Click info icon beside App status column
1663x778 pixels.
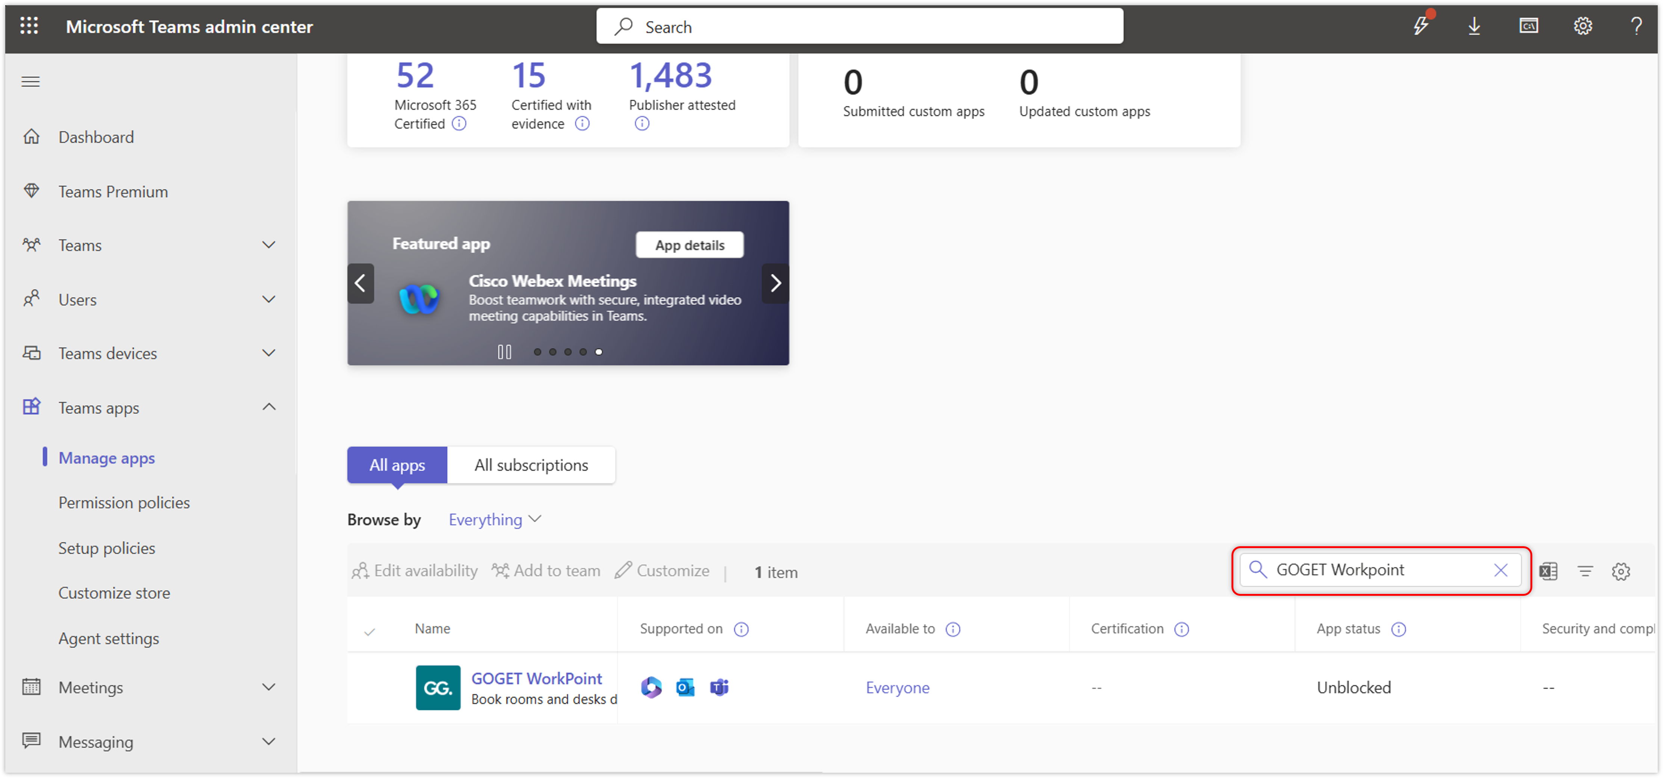tap(1398, 629)
